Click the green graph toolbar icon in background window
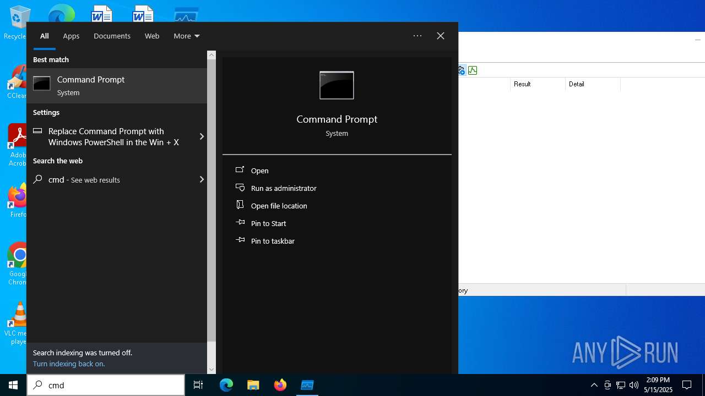The width and height of the screenshot is (705, 396). [473, 70]
